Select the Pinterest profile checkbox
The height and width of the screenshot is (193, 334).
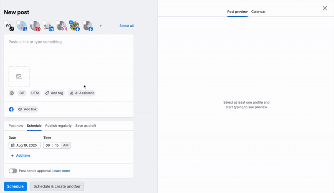point(32,23)
